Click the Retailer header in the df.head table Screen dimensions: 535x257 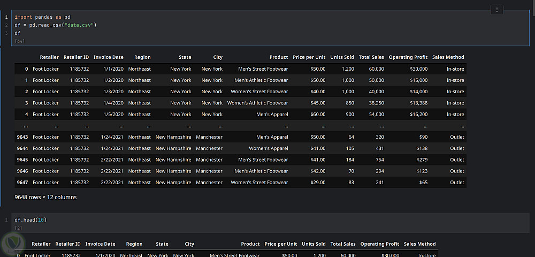click(41, 244)
